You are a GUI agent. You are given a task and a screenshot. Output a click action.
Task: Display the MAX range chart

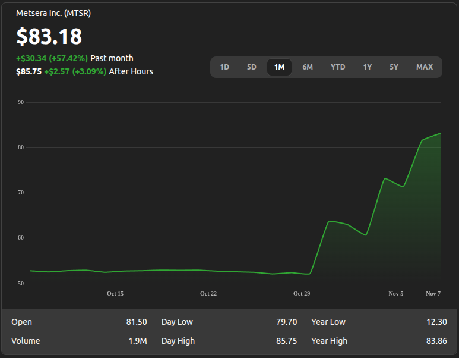point(425,67)
